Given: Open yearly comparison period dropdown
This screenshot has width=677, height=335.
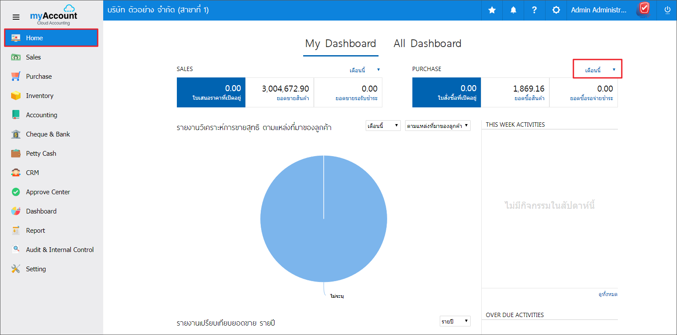Looking at the screenshot, I should pyautogui.click(x=455, y=321).
